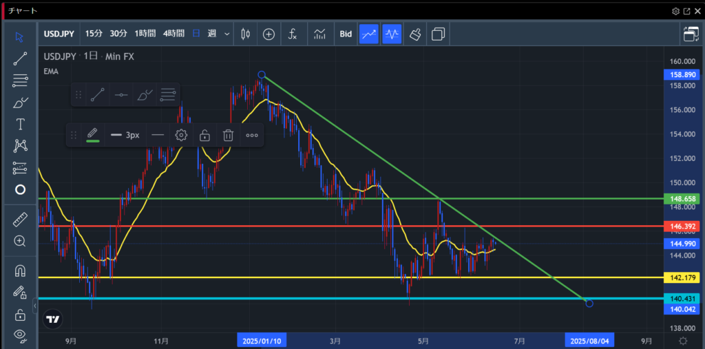Click the trend line start anchor circle
Image resolution: width=705 pixels, height=349 pixels.
click(262, 74)
